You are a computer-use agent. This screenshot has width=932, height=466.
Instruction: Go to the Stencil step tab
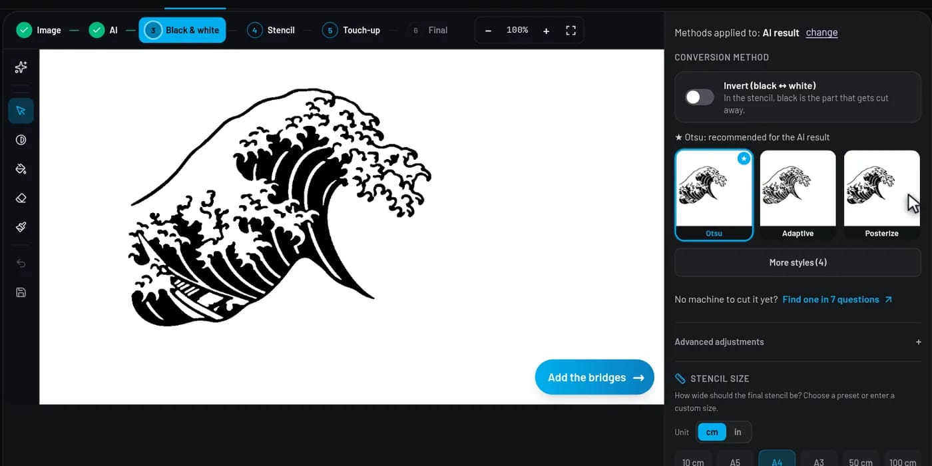272,30
